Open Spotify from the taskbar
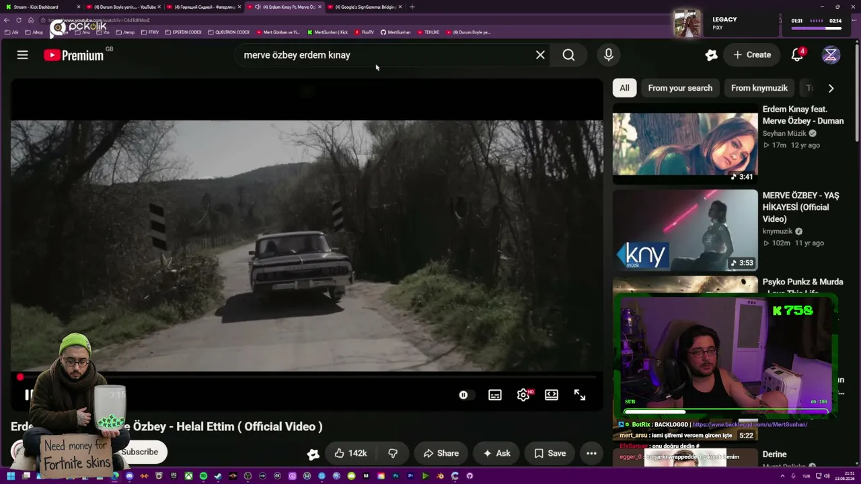This screenshot has width=861, height=484. [x=203, y=476]
